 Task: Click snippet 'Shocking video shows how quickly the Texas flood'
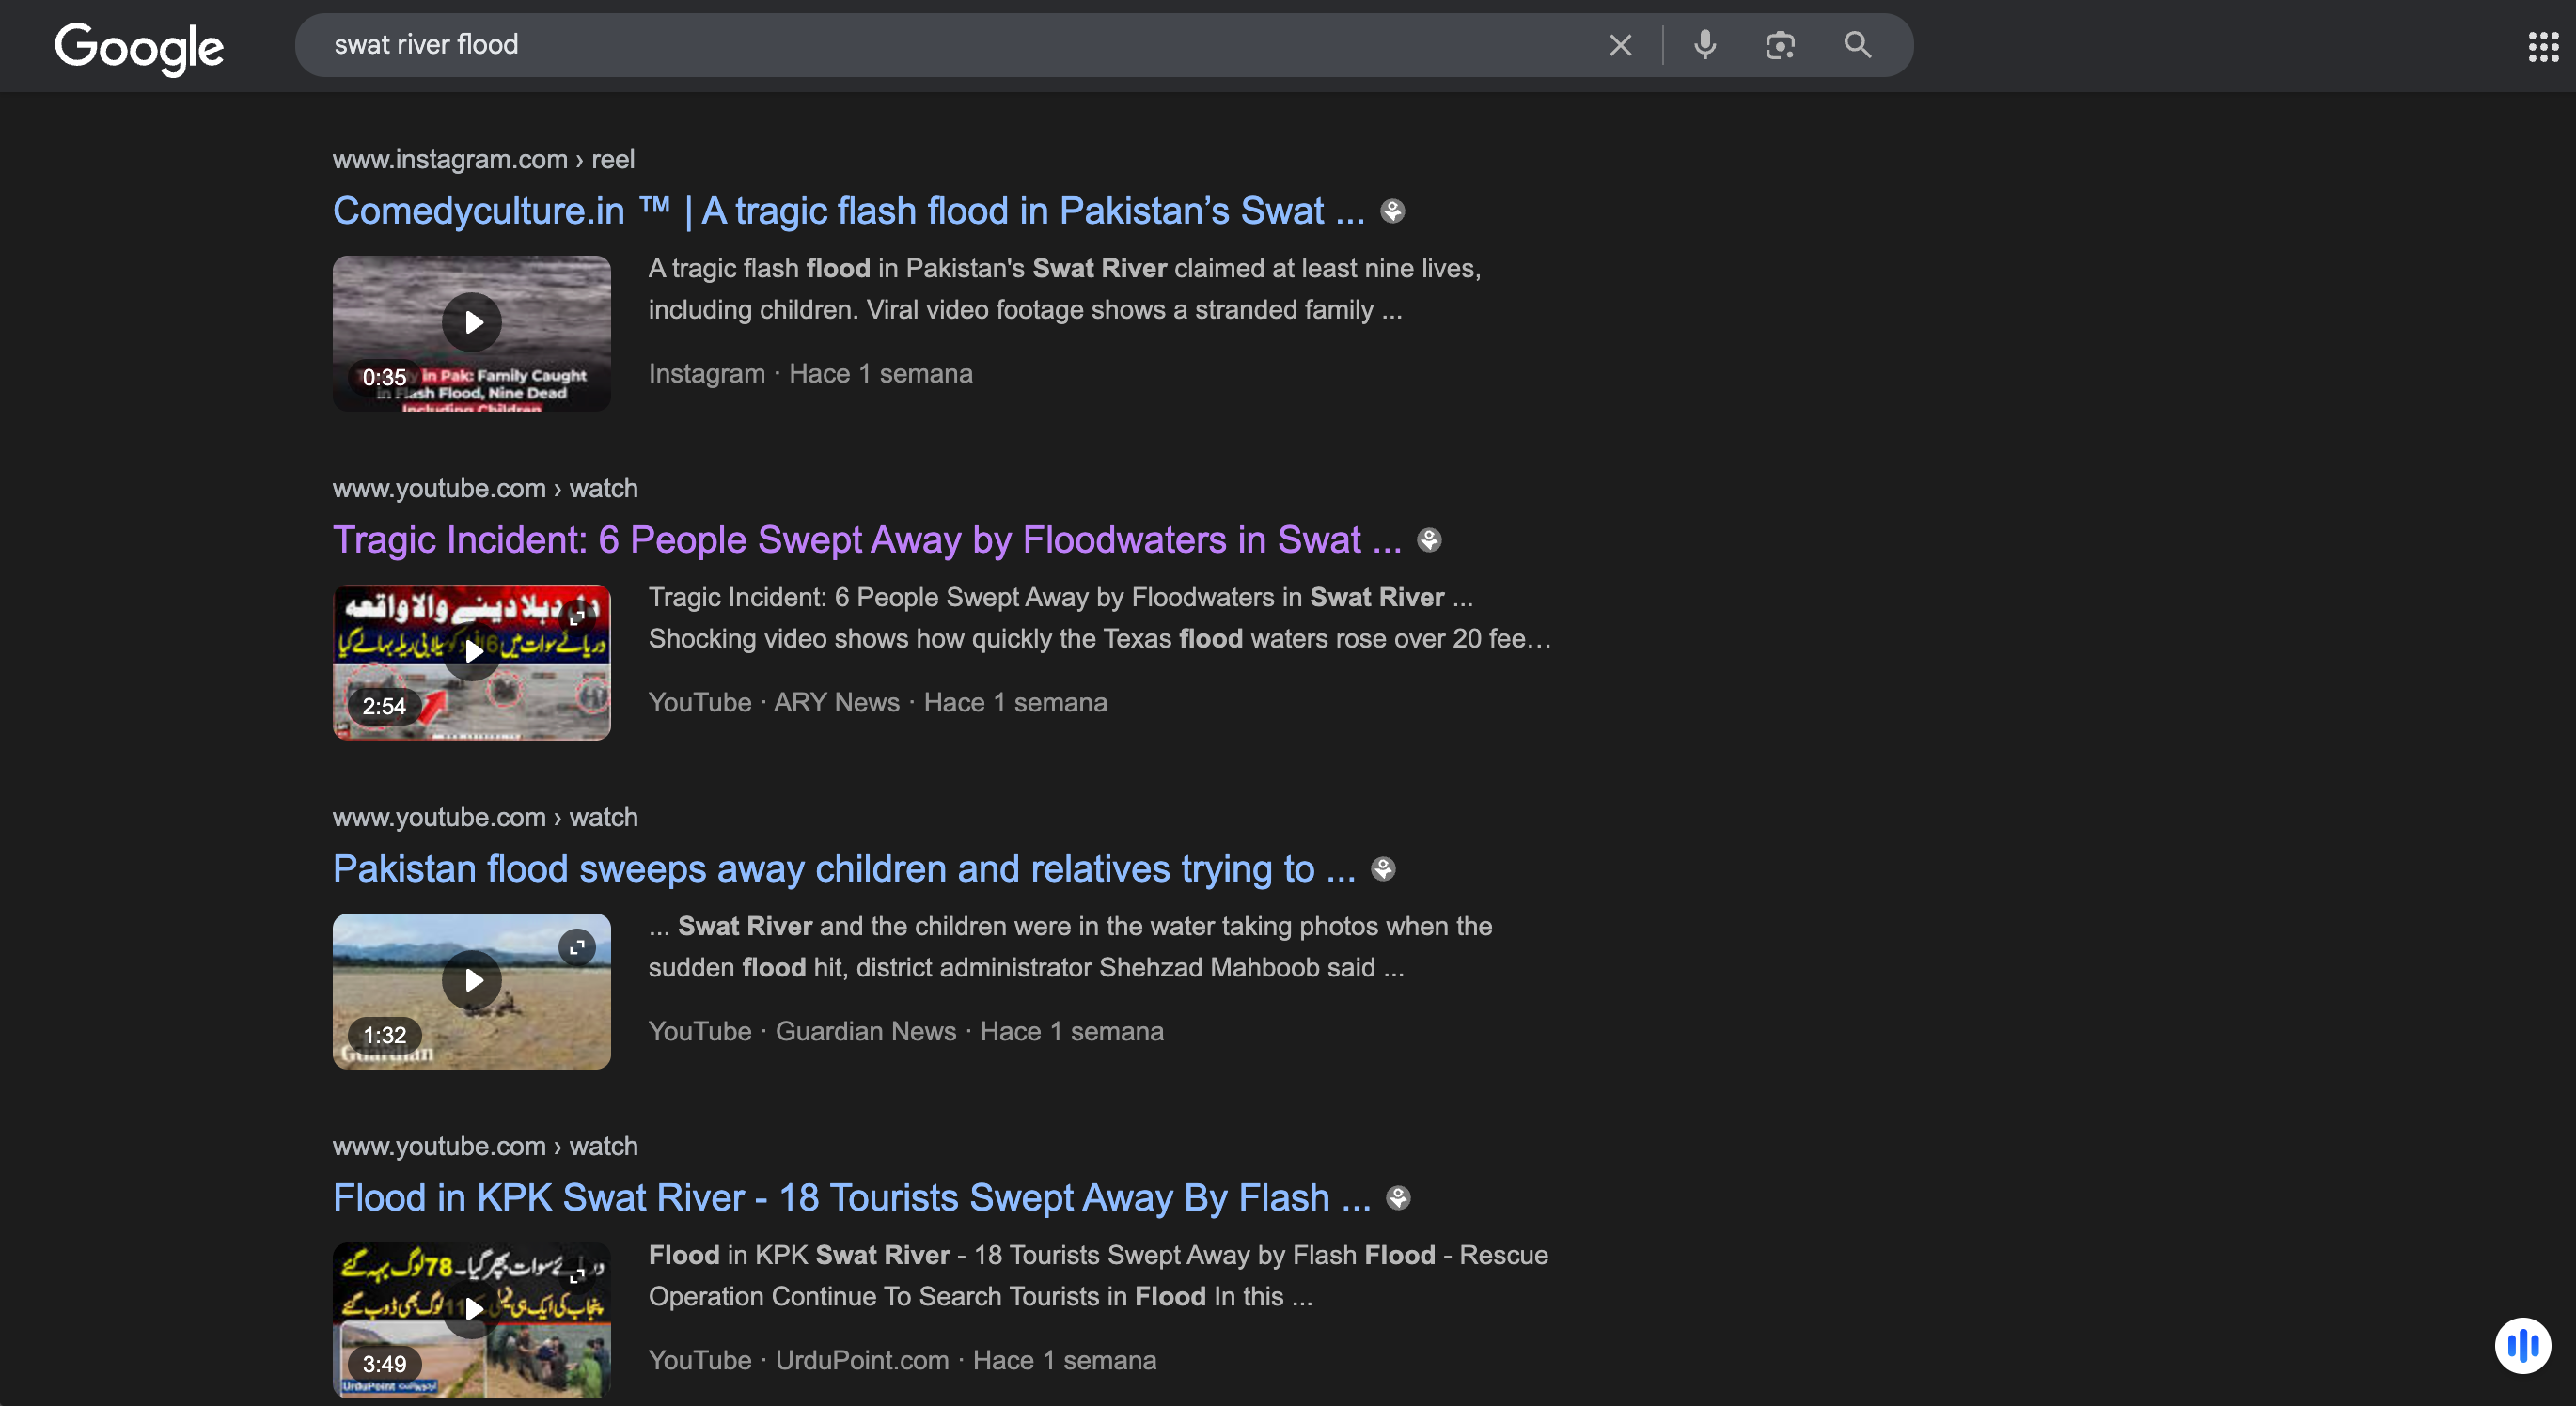point(946,639)
